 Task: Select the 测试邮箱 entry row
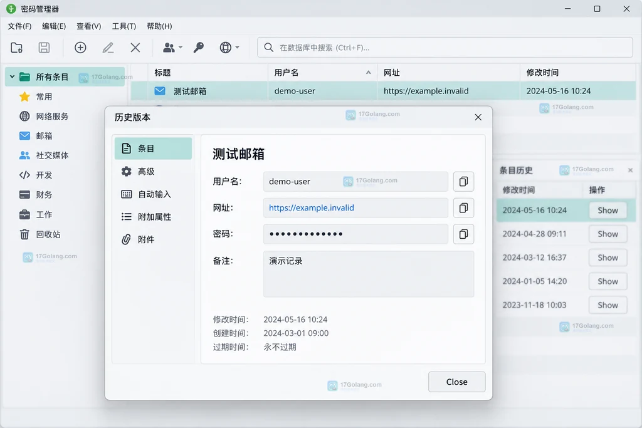click(x=383, y=91)
